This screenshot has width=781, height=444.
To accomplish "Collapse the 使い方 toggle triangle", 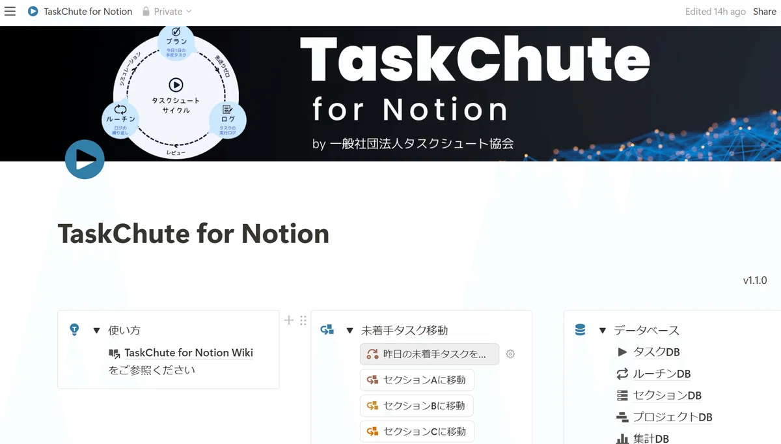I will (96, 330).
